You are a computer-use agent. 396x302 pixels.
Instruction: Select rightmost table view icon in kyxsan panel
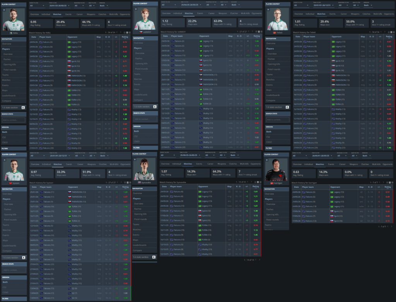pos(130,182)
